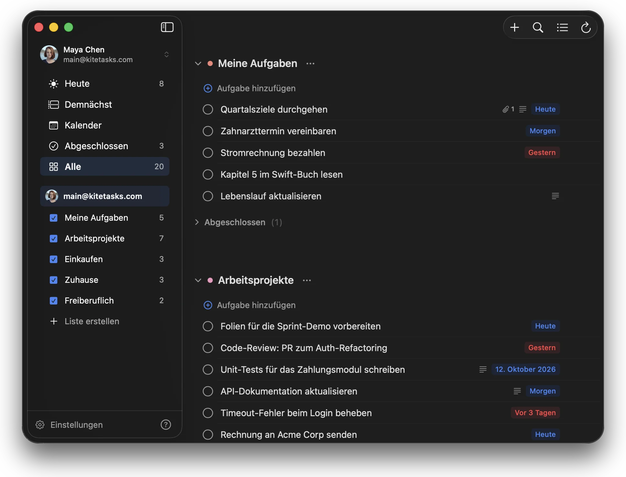Open the Demnächst view
This screenshot has width=626, height=477.
click(105, 105)
